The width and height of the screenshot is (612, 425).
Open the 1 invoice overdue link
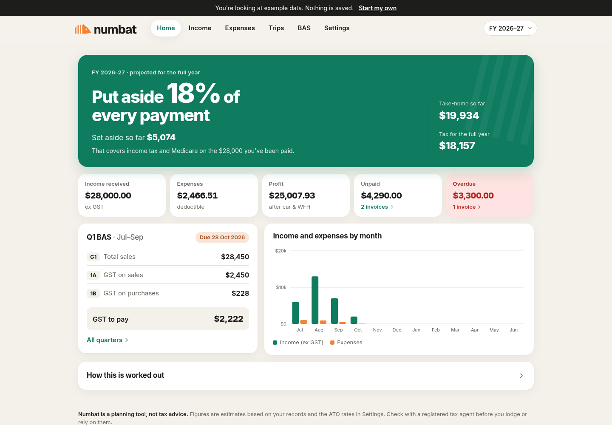pos(467,207)
